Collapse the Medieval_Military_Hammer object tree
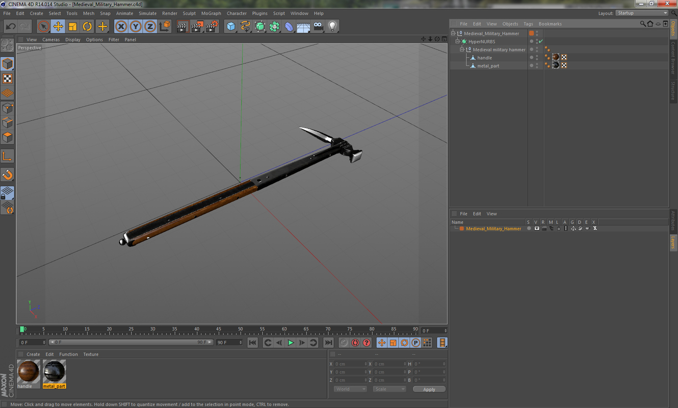 453,33
